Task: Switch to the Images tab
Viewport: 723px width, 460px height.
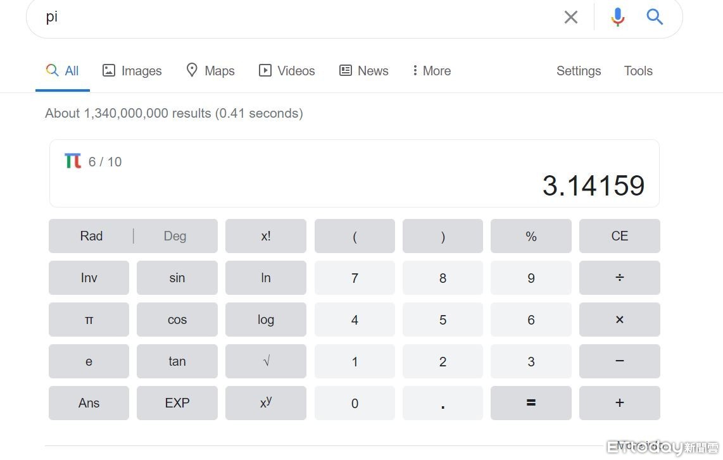Action: (132, 71)
